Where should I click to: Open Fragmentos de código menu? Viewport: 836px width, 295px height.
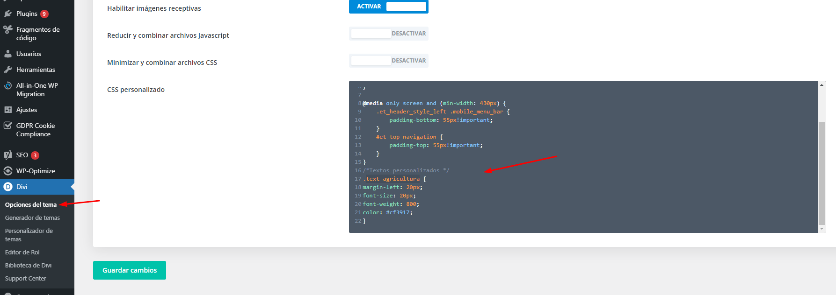(x=37, y=34)
